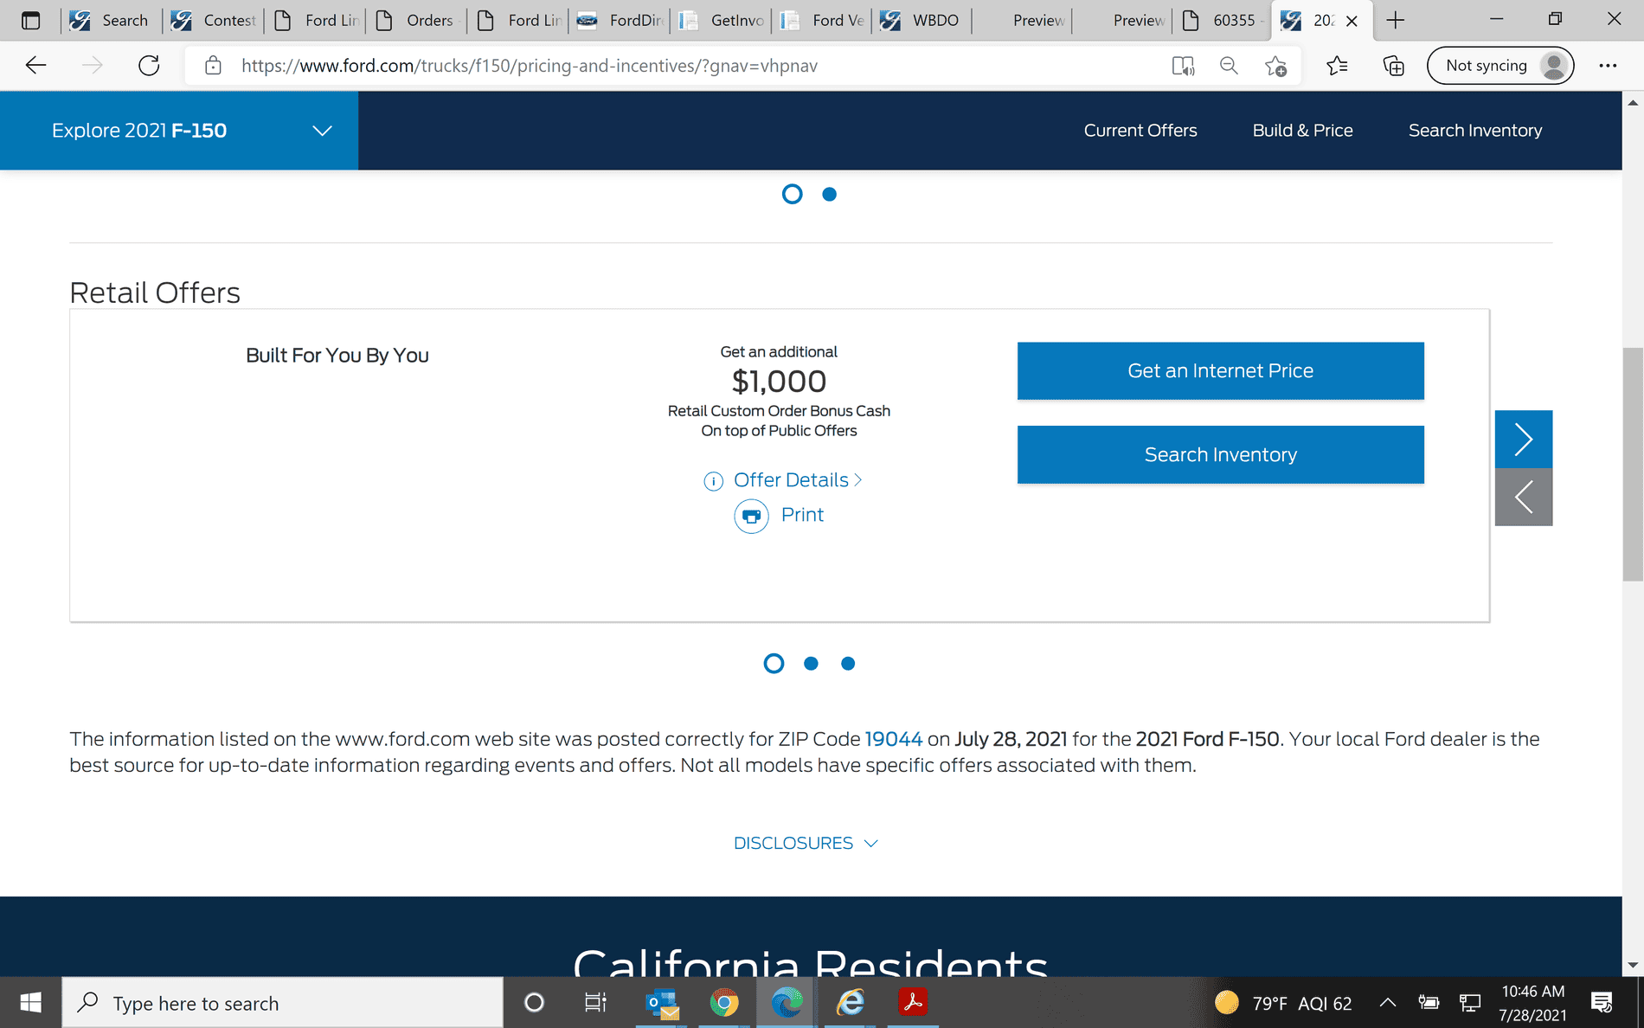Open the Collections panel
This screenshot has height=1028, width=1644.
click(1393, 66)
